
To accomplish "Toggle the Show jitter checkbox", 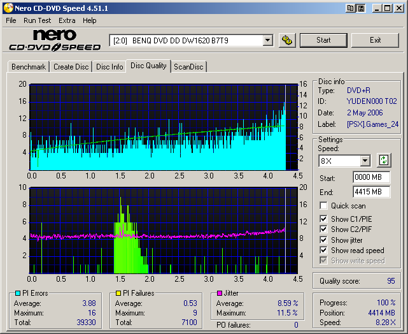I will [x=324, y=240].
